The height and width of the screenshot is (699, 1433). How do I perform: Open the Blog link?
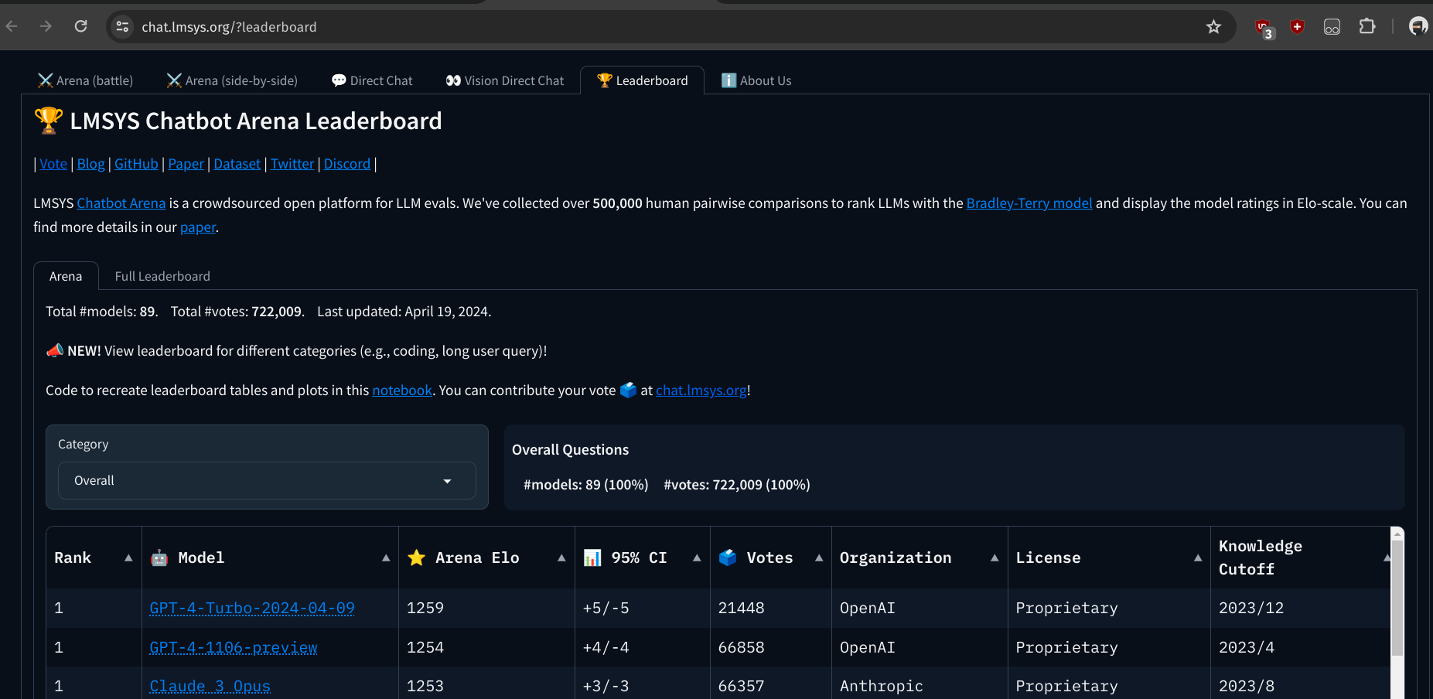point(90,164)
